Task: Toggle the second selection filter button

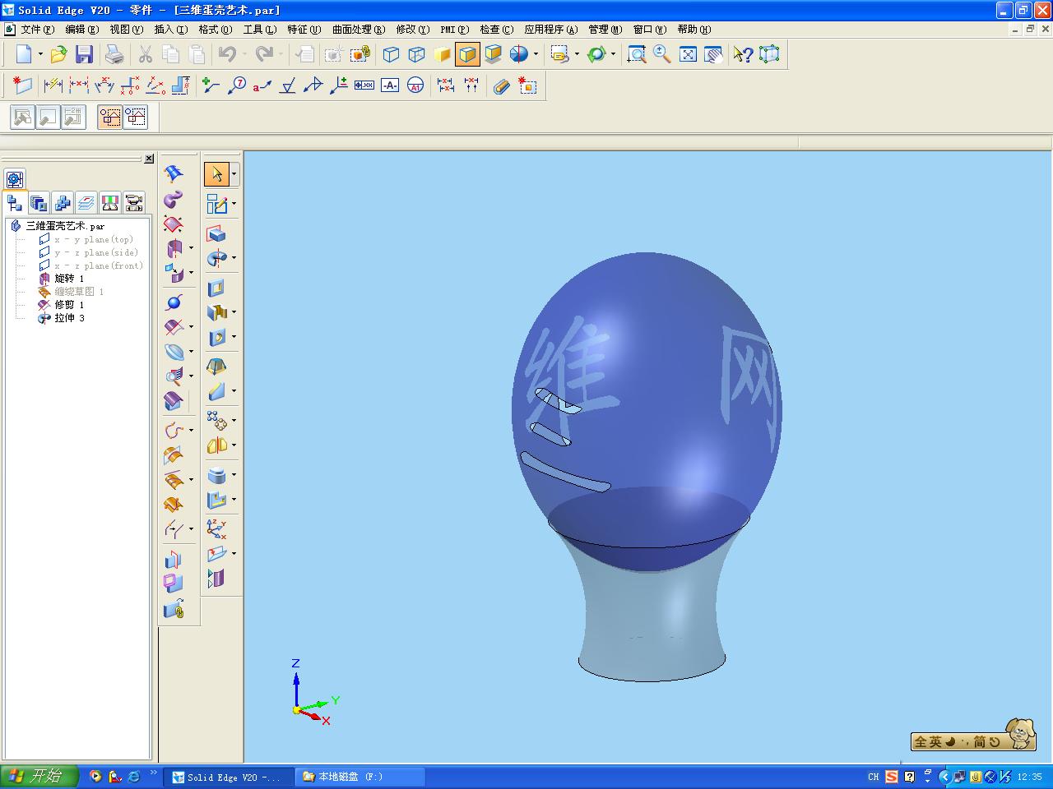Action: (x=135, y=117)
